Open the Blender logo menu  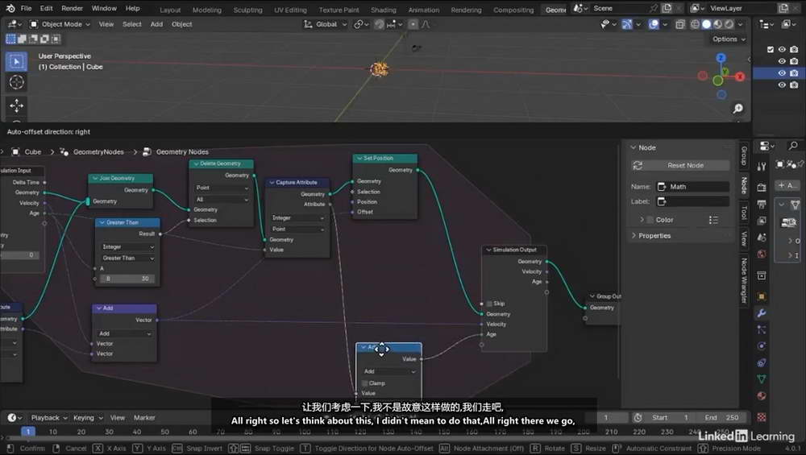pos(10,8)
